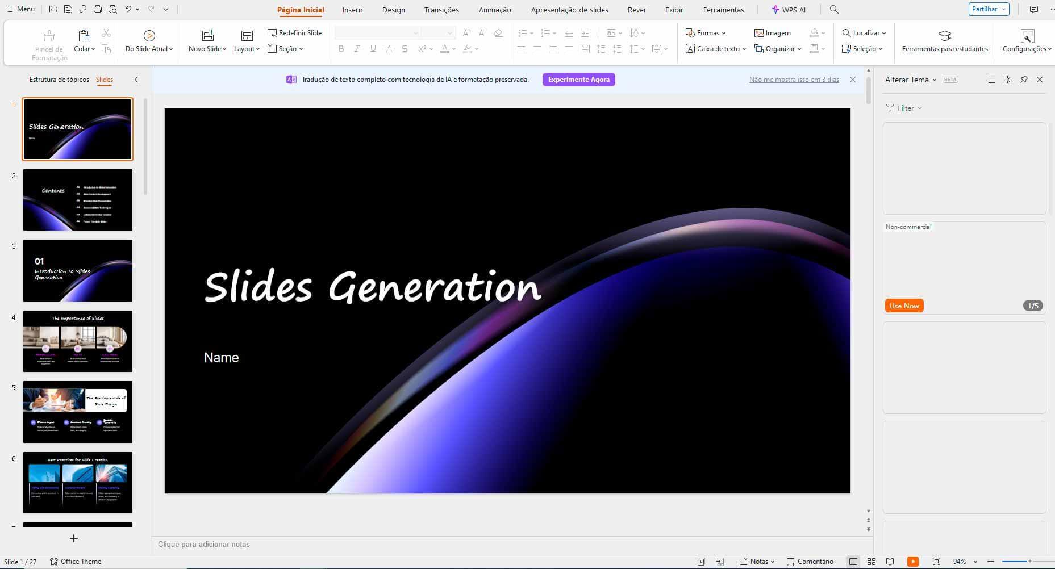
Task: Toggle bold formatting on selected text
Action: (x=341, y=49)
